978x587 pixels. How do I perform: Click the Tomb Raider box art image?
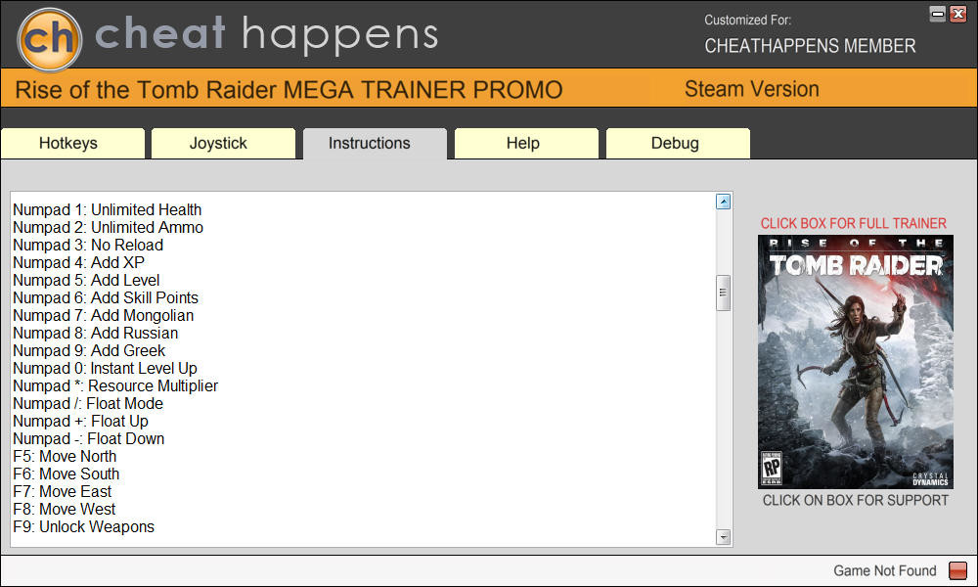855,362
